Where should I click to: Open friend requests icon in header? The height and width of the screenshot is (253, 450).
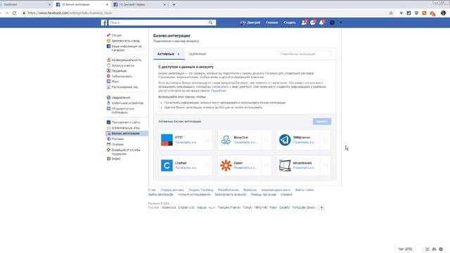(x=304, y=22)
